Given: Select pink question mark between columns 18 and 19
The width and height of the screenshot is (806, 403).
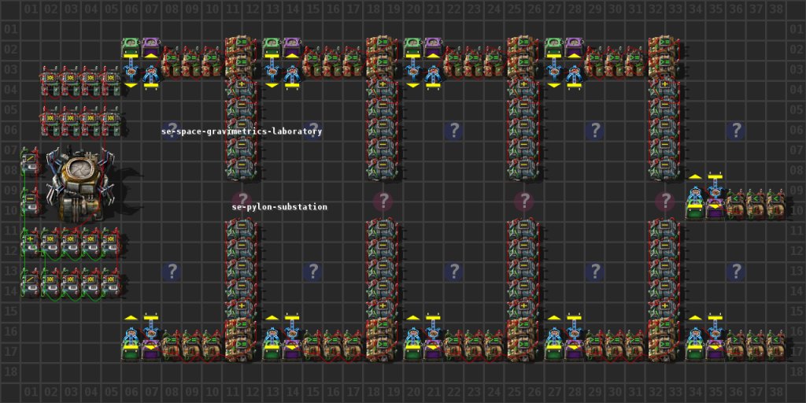Looking at the screenshot, I should (383, 201).
